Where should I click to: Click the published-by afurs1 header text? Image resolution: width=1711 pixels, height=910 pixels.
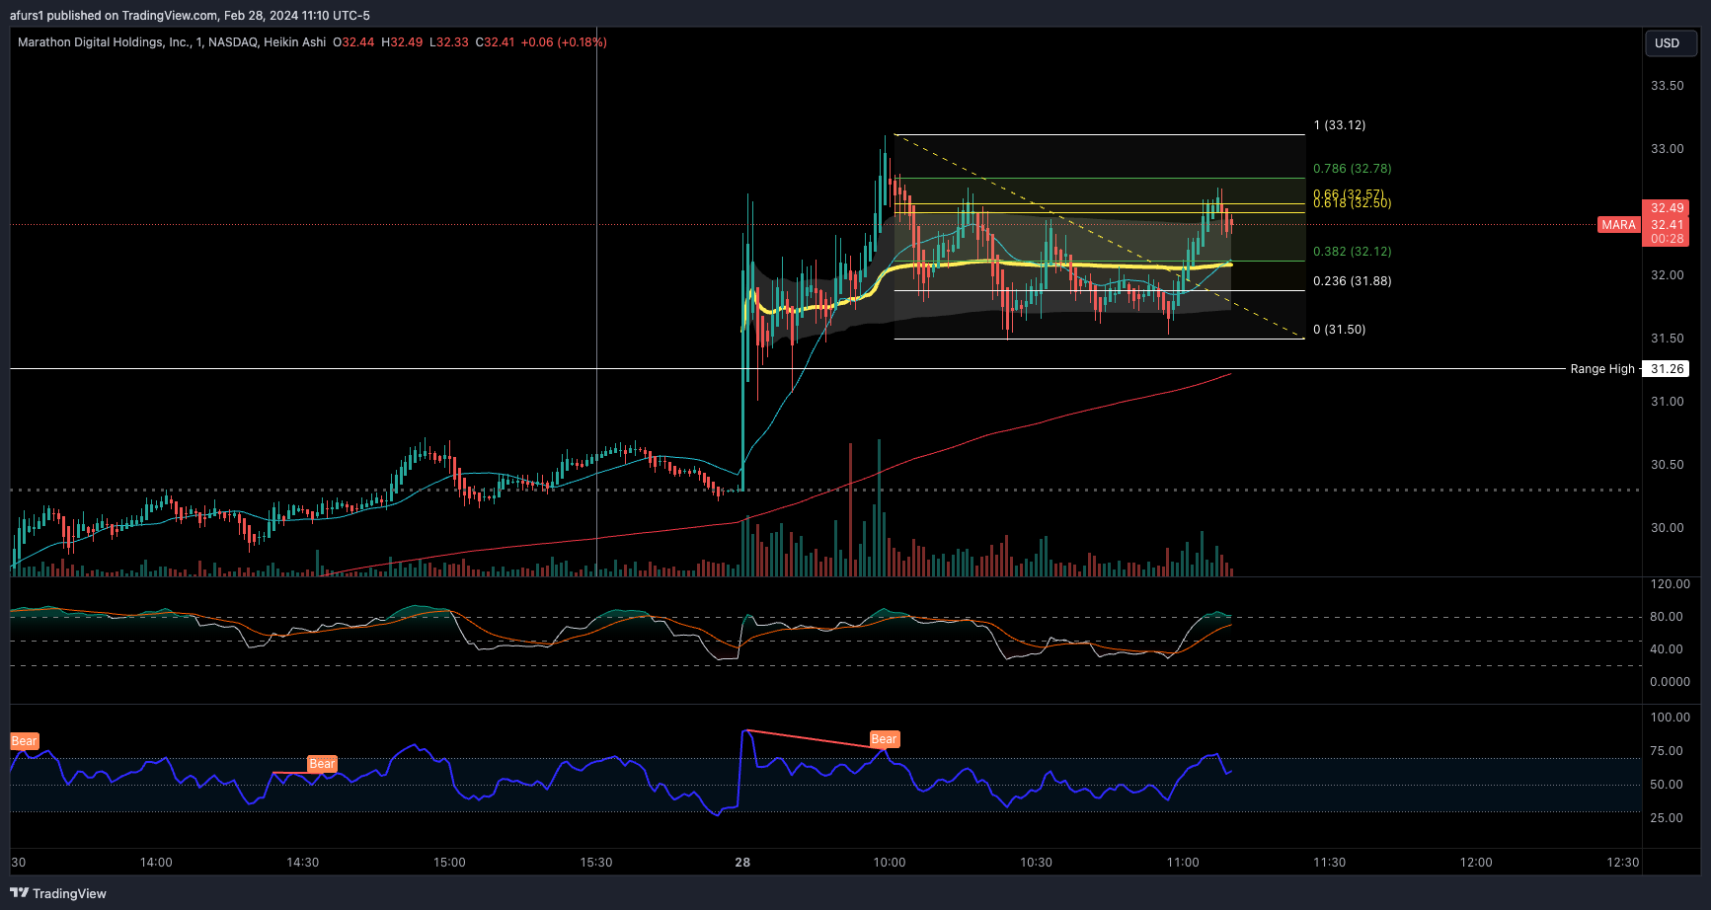click(190, 16)
